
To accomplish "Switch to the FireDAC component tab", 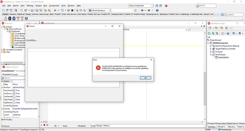I will 58,14.
